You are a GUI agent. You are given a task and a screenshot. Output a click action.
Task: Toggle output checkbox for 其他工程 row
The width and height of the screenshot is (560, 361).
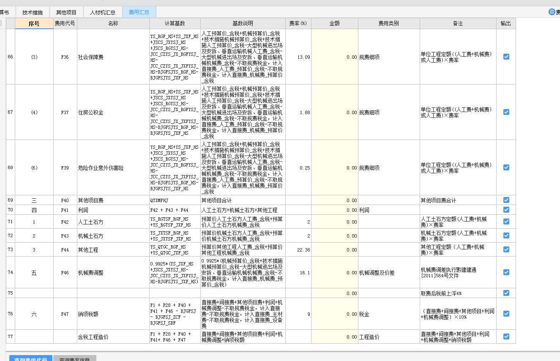click(x=506, y=249)
